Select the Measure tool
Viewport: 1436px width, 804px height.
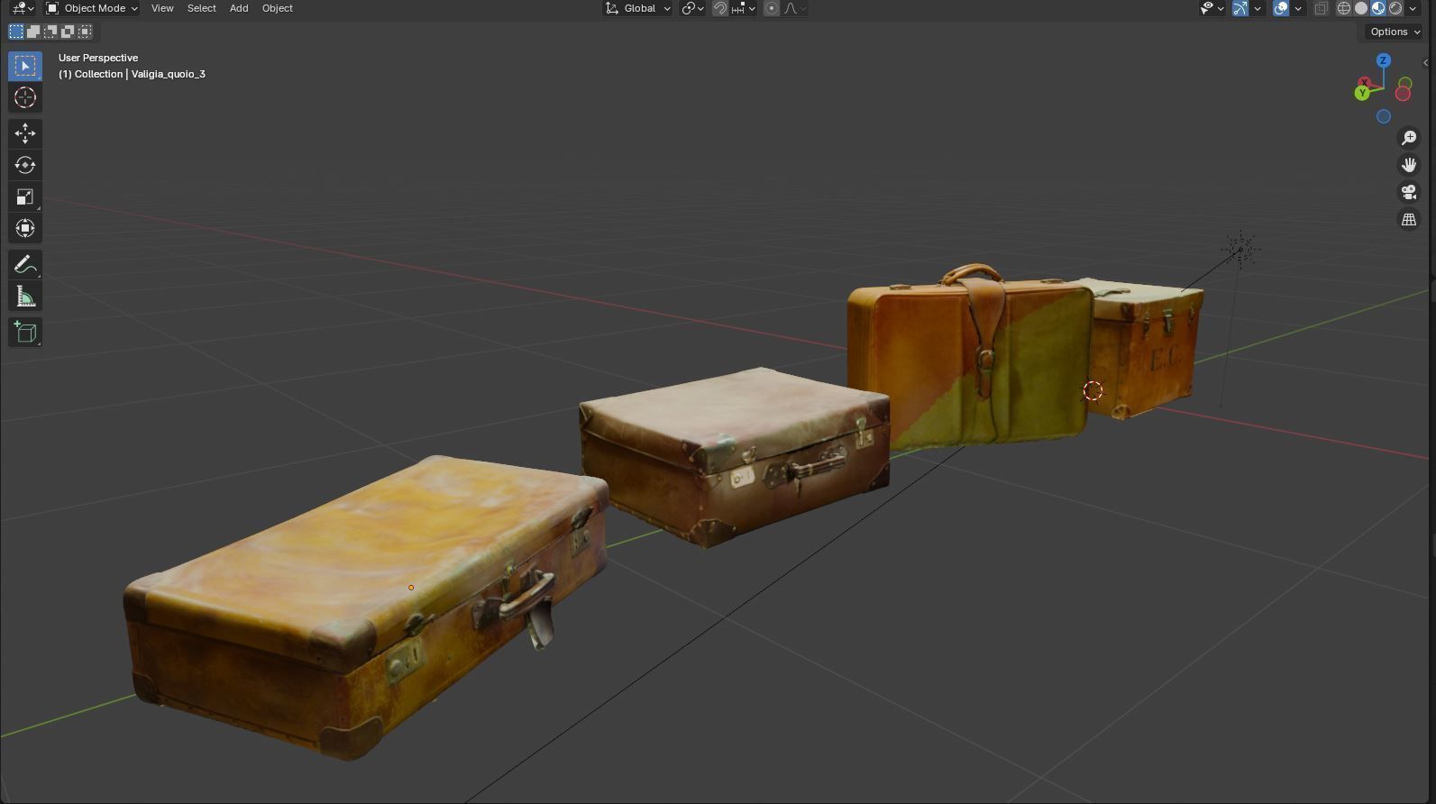point(25,297)
